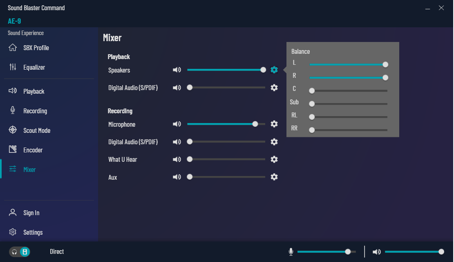Expand the Aux settings gear
This screenshot has height=262, width=454.
[274, 177]
